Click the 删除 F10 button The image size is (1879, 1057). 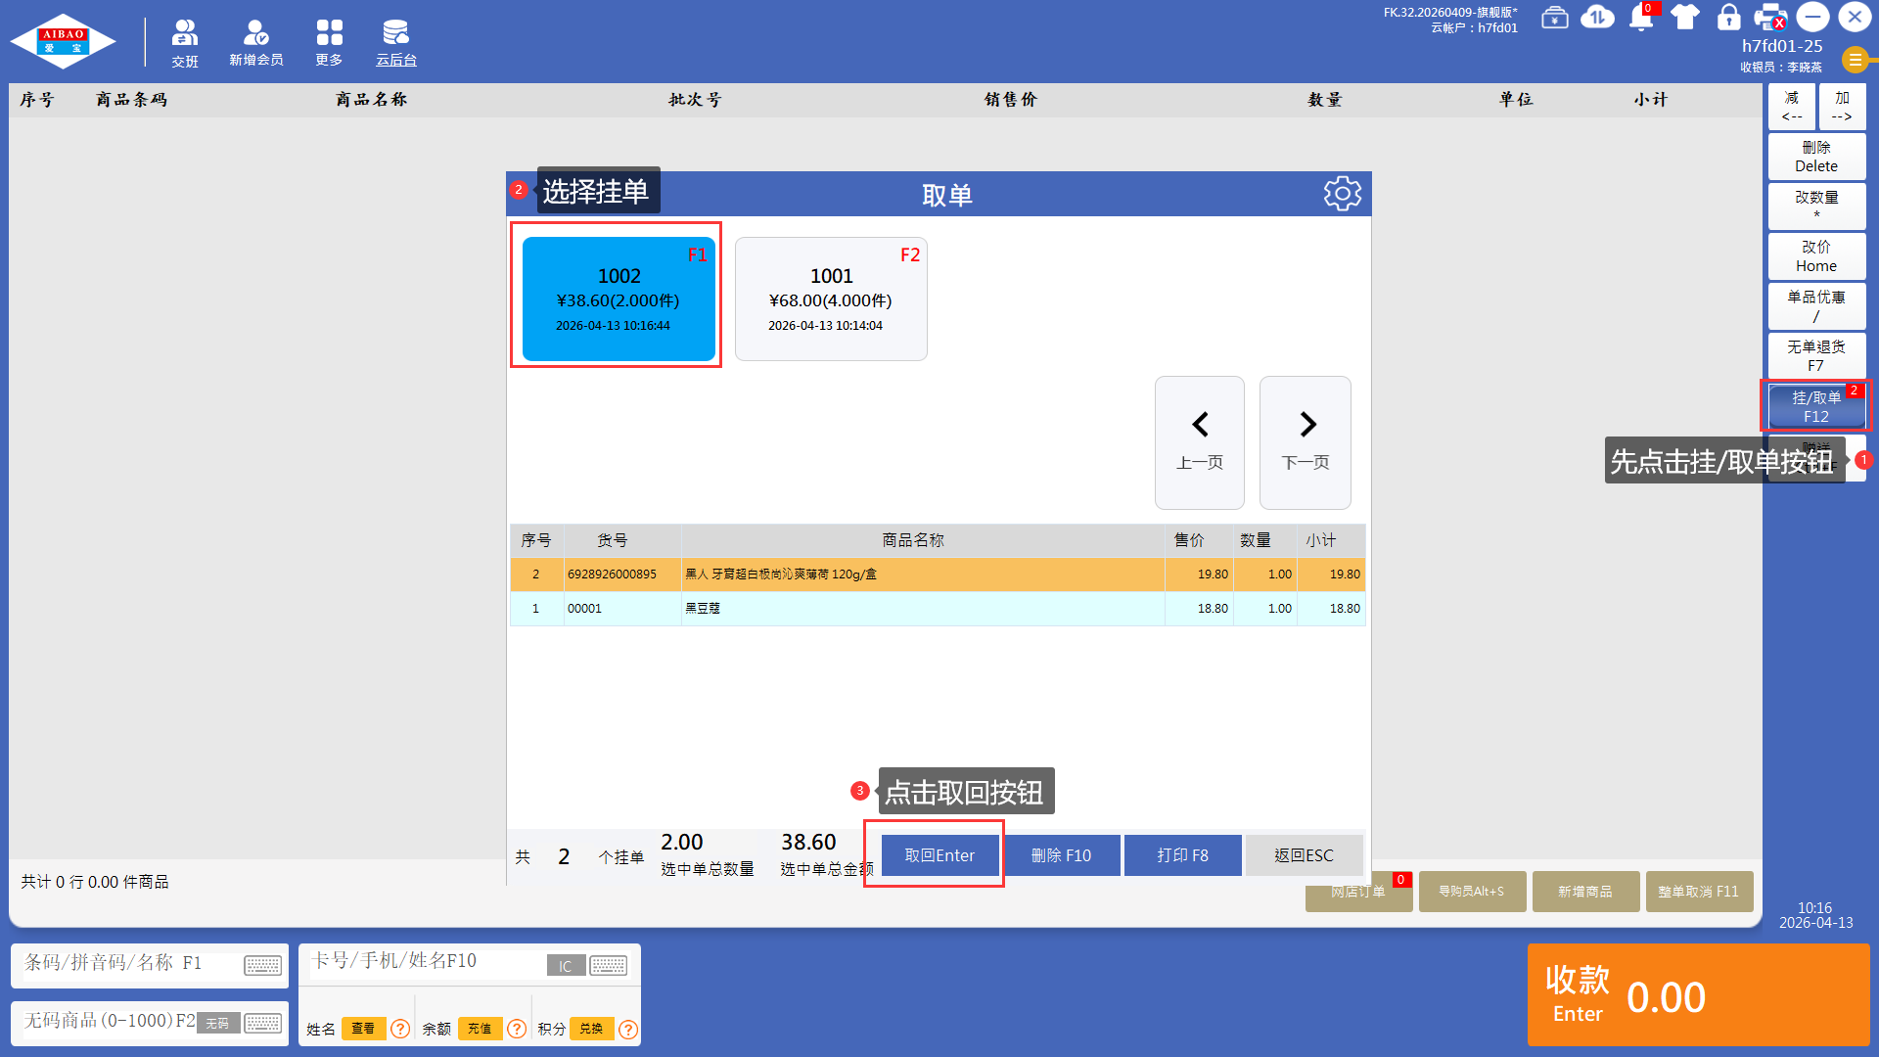(1062, 855)
